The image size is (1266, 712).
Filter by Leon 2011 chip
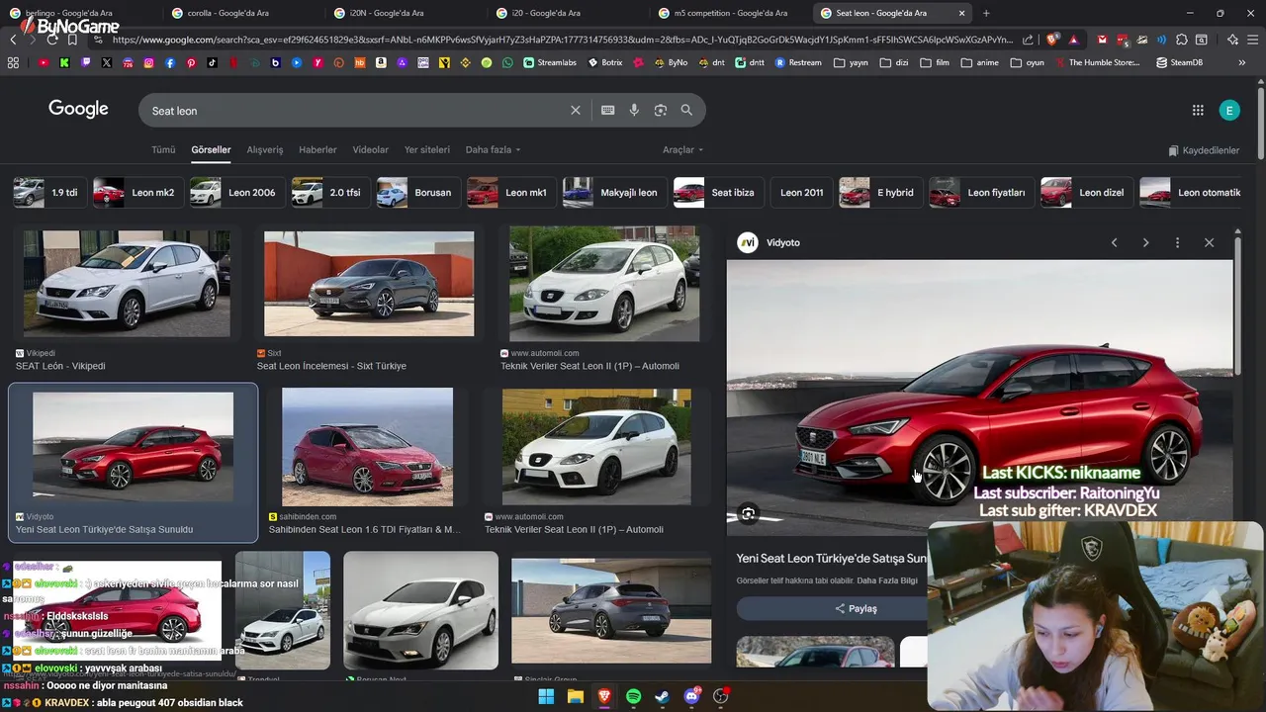tap(801, 193)
